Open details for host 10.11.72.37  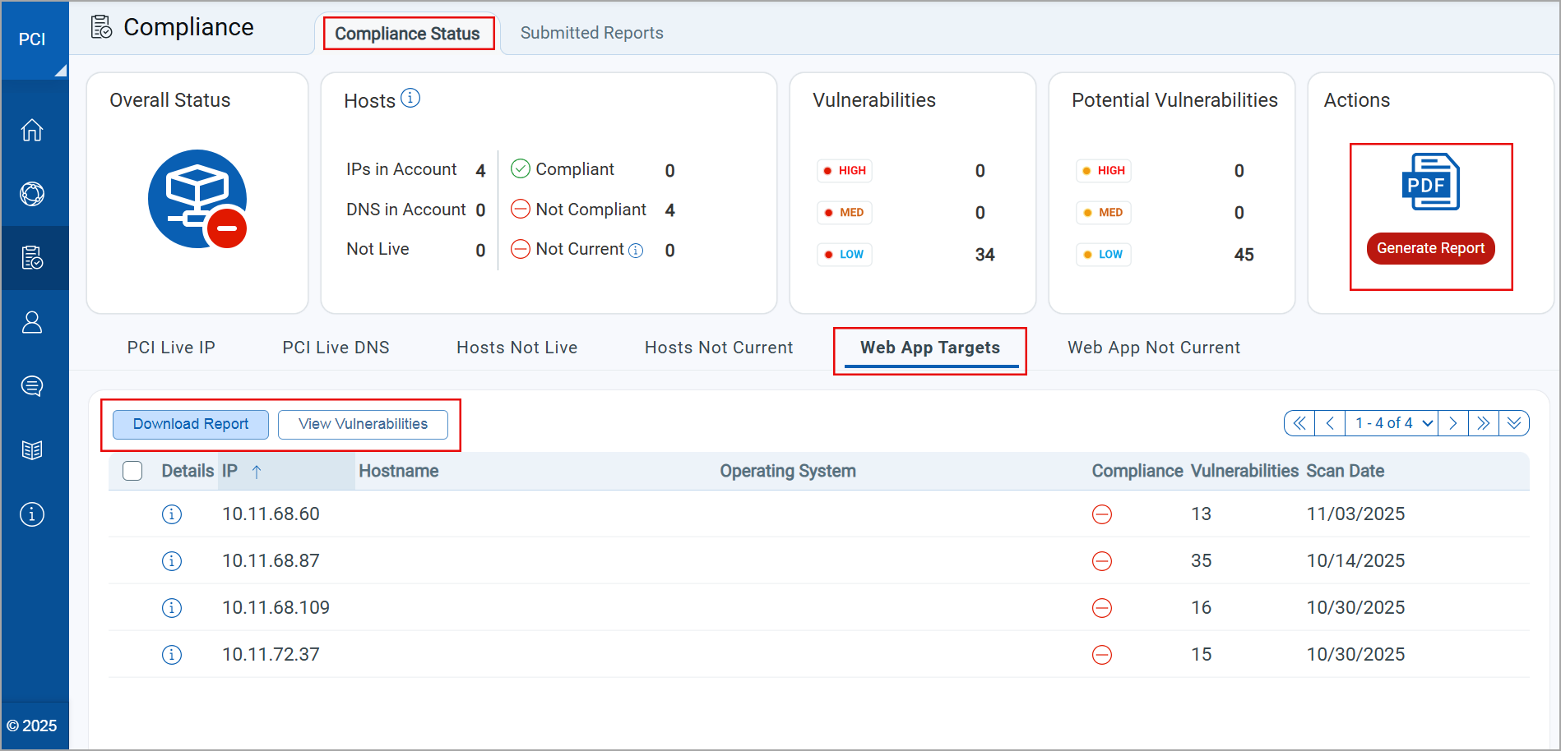coord(172,654)
